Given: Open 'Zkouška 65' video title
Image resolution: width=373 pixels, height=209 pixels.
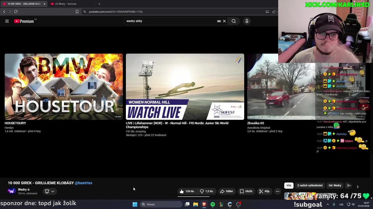Looking at the screenshot, I should (256, 123).
